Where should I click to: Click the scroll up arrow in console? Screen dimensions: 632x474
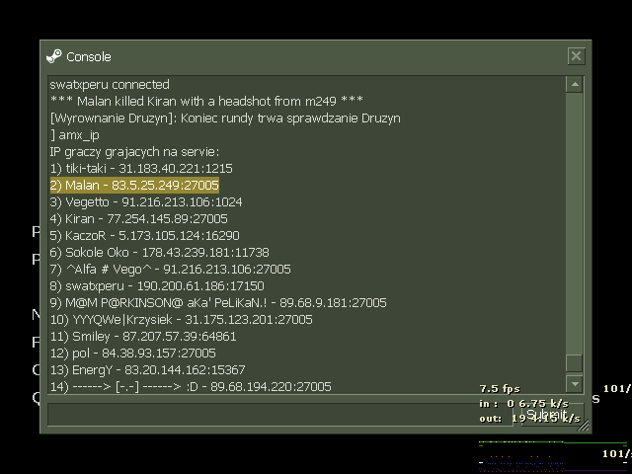[574, 85]
